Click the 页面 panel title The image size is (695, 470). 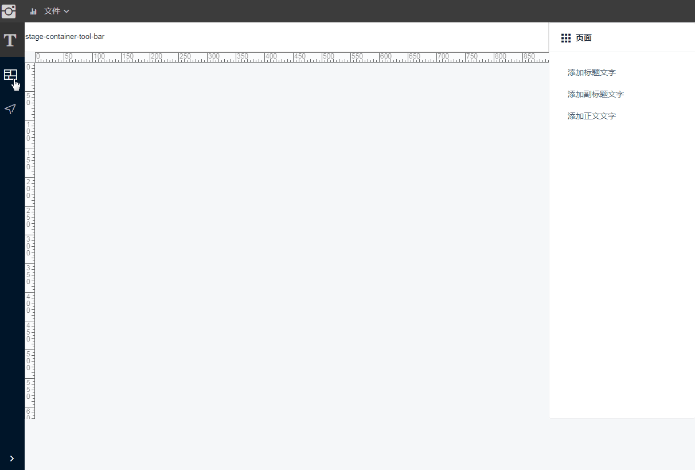[x=584, y=38]
